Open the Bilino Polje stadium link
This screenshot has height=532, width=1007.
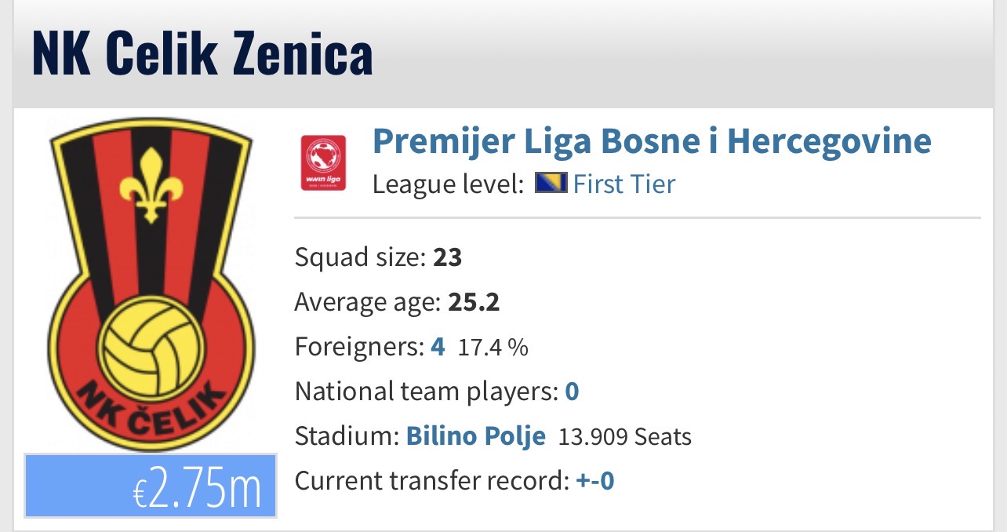(x=475, y=436)
